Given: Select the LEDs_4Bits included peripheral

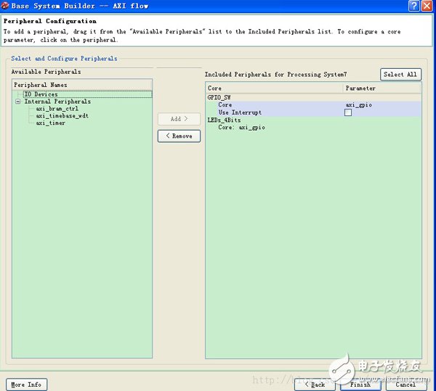Looking at the screenshot, I should [224, 120].
